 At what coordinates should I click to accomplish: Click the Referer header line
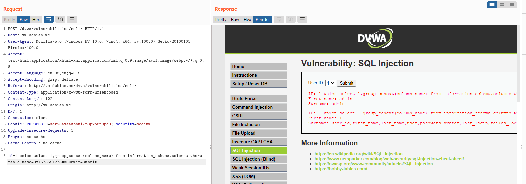coord(72,86)
